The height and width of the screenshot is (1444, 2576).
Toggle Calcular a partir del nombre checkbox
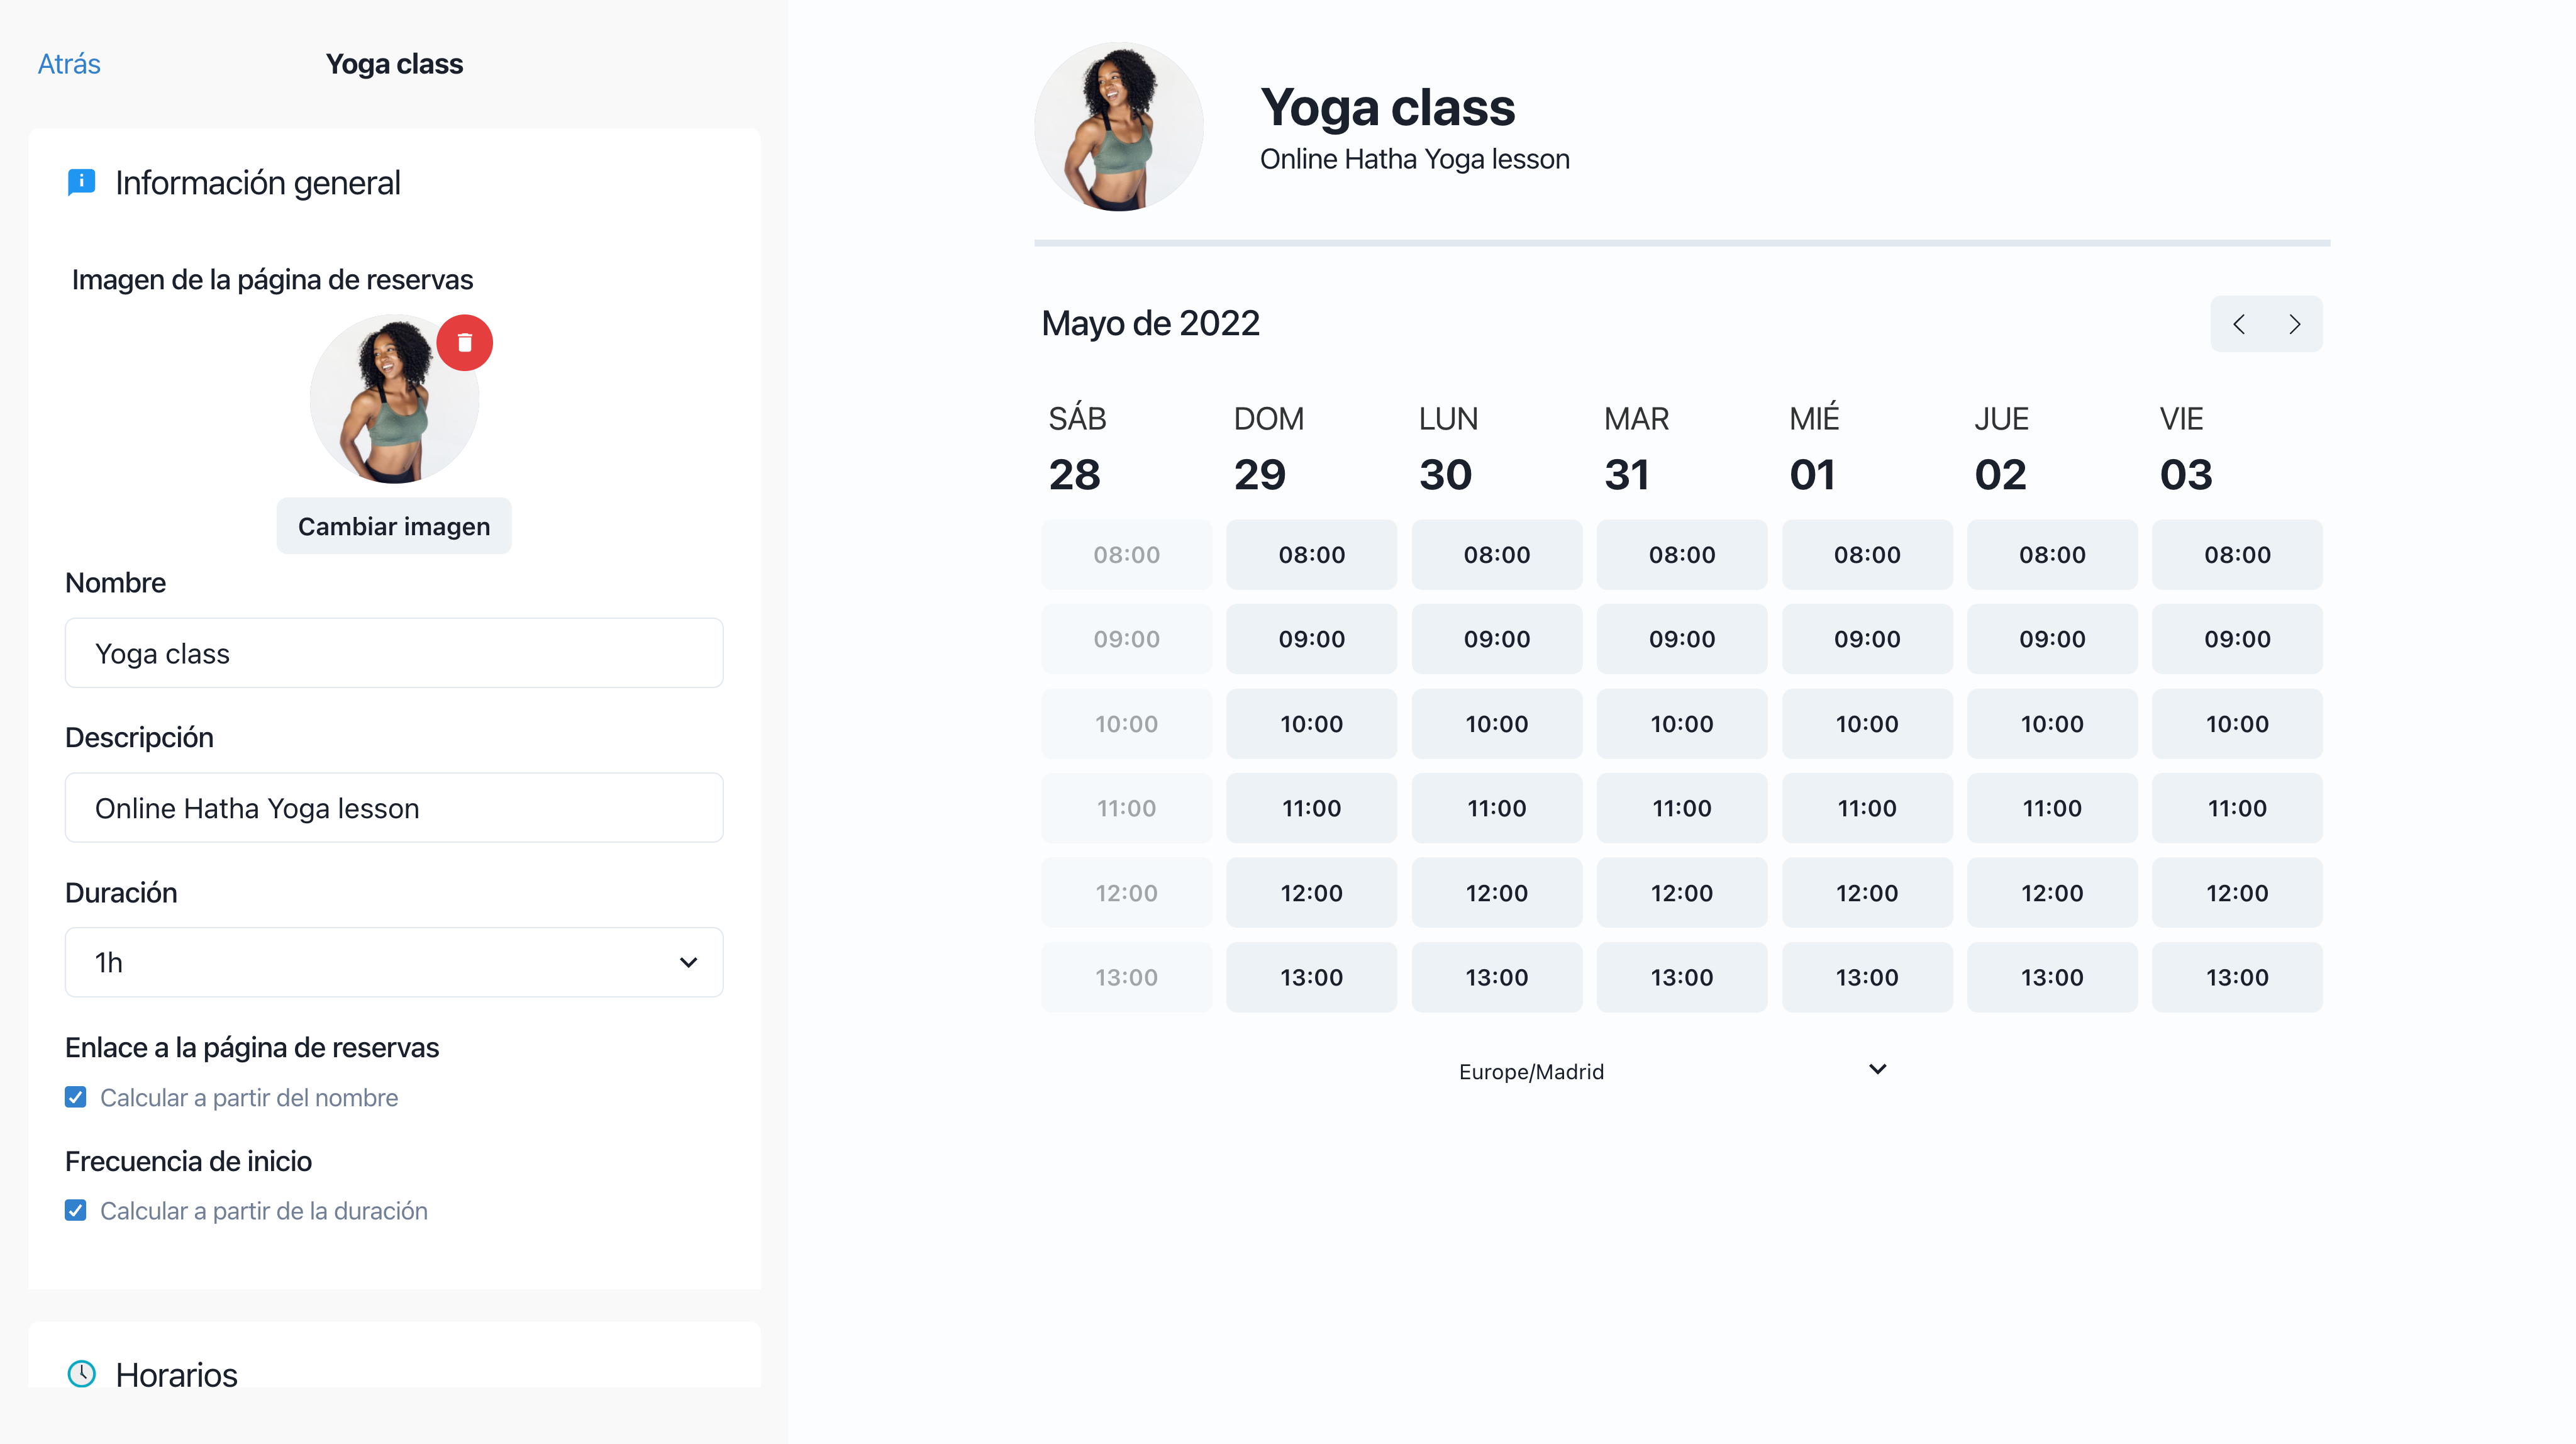click(75, 1097)
